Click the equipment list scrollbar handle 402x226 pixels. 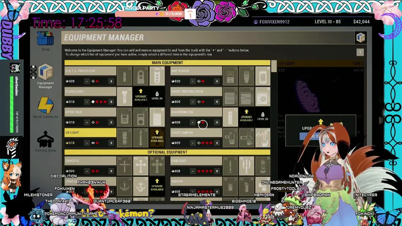point(274,66)
